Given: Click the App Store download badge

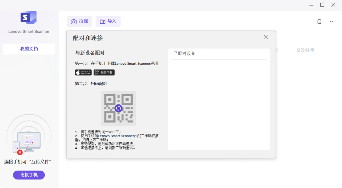Looking at the screenshot, I should [83, 73].
